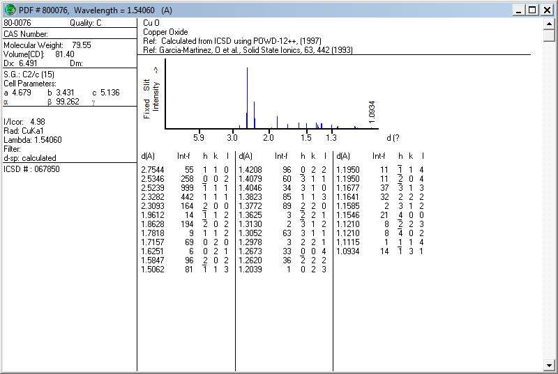The width and height of the screenshot is (558, 374).
Task: Select d-spacing 1.1677 in third column
Action: [x=348, y=188]
